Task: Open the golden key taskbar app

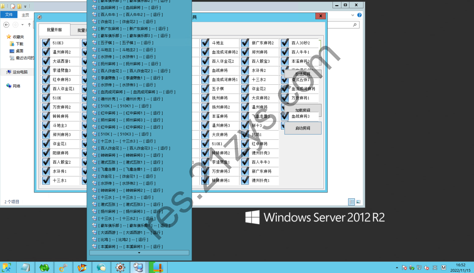Action: (x=63, y=267)
